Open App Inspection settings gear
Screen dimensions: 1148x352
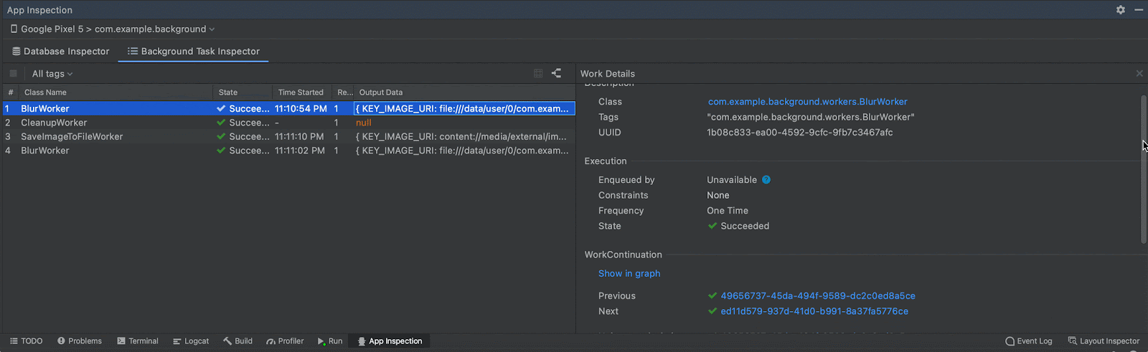click(1121, 10)
